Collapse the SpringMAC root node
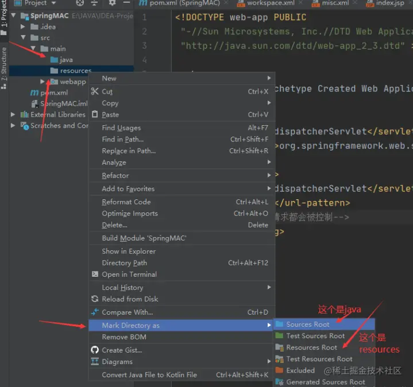 13,16
